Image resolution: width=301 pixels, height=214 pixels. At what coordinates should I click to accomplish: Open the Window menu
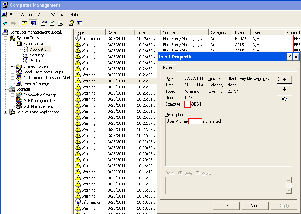58,15
